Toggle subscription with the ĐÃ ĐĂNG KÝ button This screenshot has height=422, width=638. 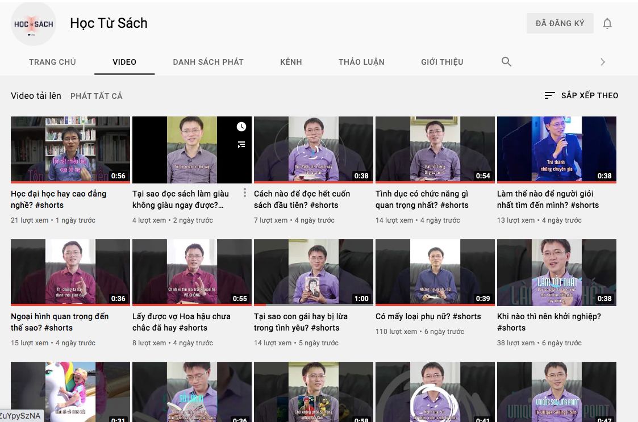pos(560,23)
